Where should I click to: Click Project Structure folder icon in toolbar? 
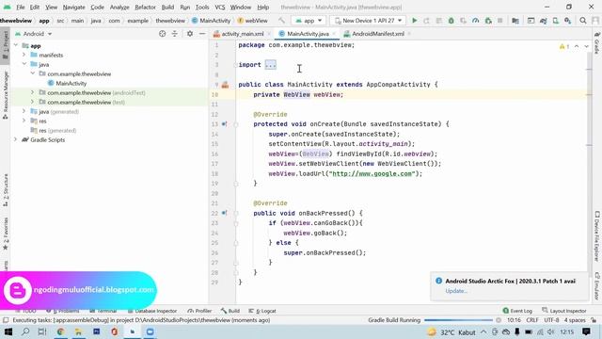(515, 21)
